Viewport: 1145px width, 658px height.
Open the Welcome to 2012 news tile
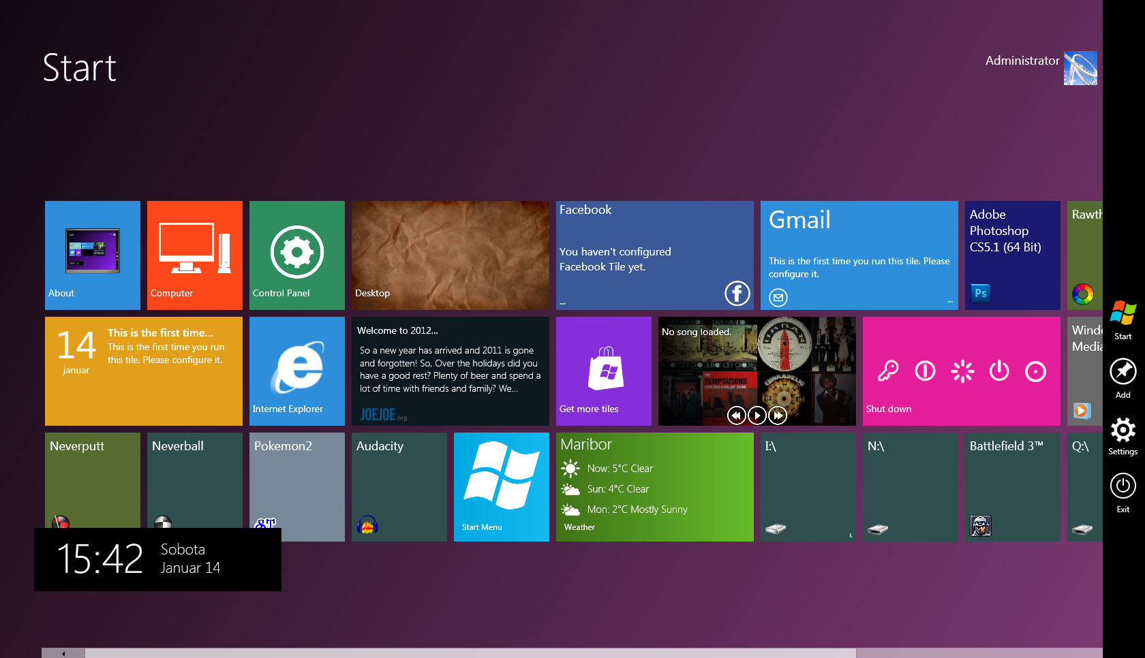click(451, 371)
